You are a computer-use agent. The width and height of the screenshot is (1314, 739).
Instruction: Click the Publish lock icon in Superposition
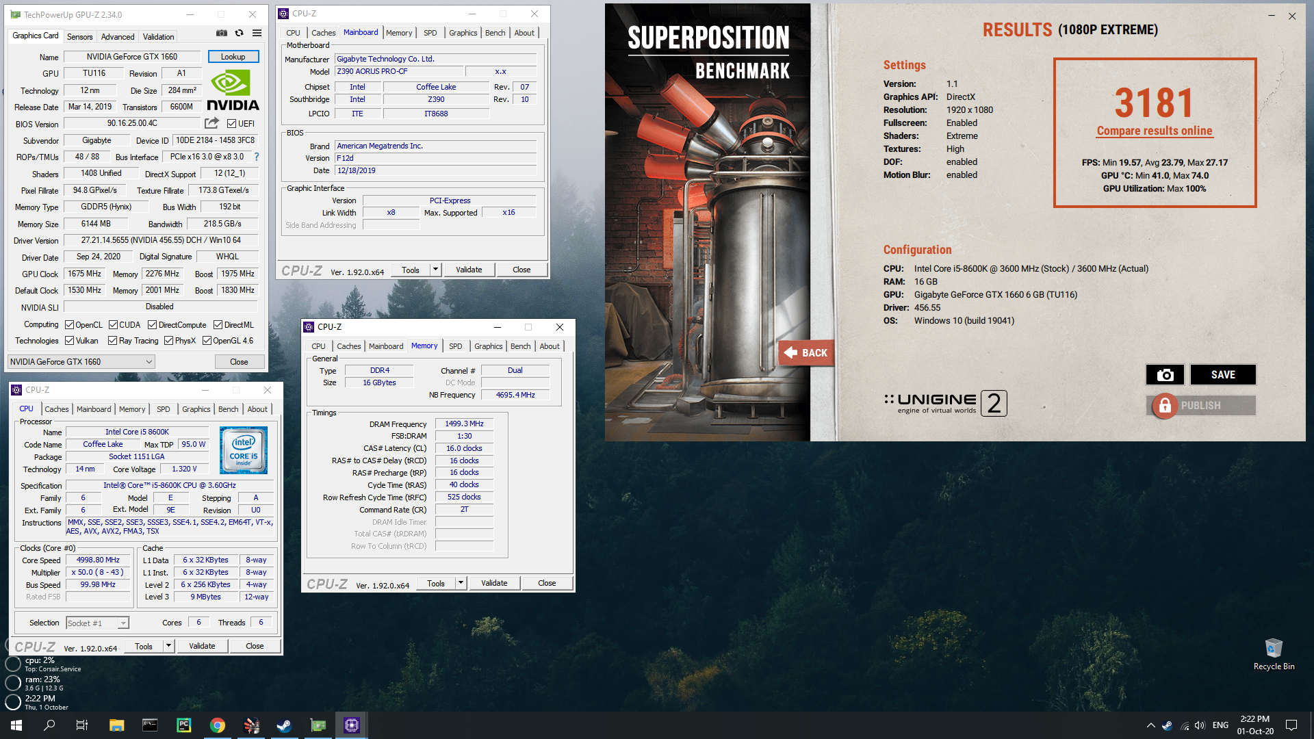1164,406
